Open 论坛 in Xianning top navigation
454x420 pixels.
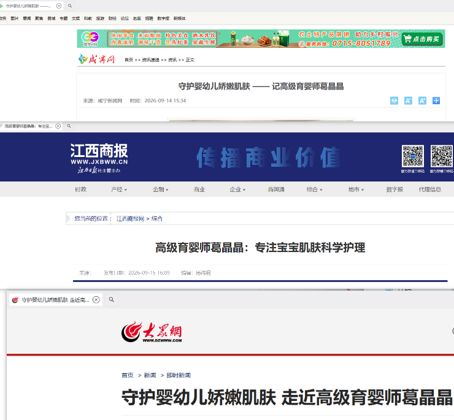click(x=125, y=18)
